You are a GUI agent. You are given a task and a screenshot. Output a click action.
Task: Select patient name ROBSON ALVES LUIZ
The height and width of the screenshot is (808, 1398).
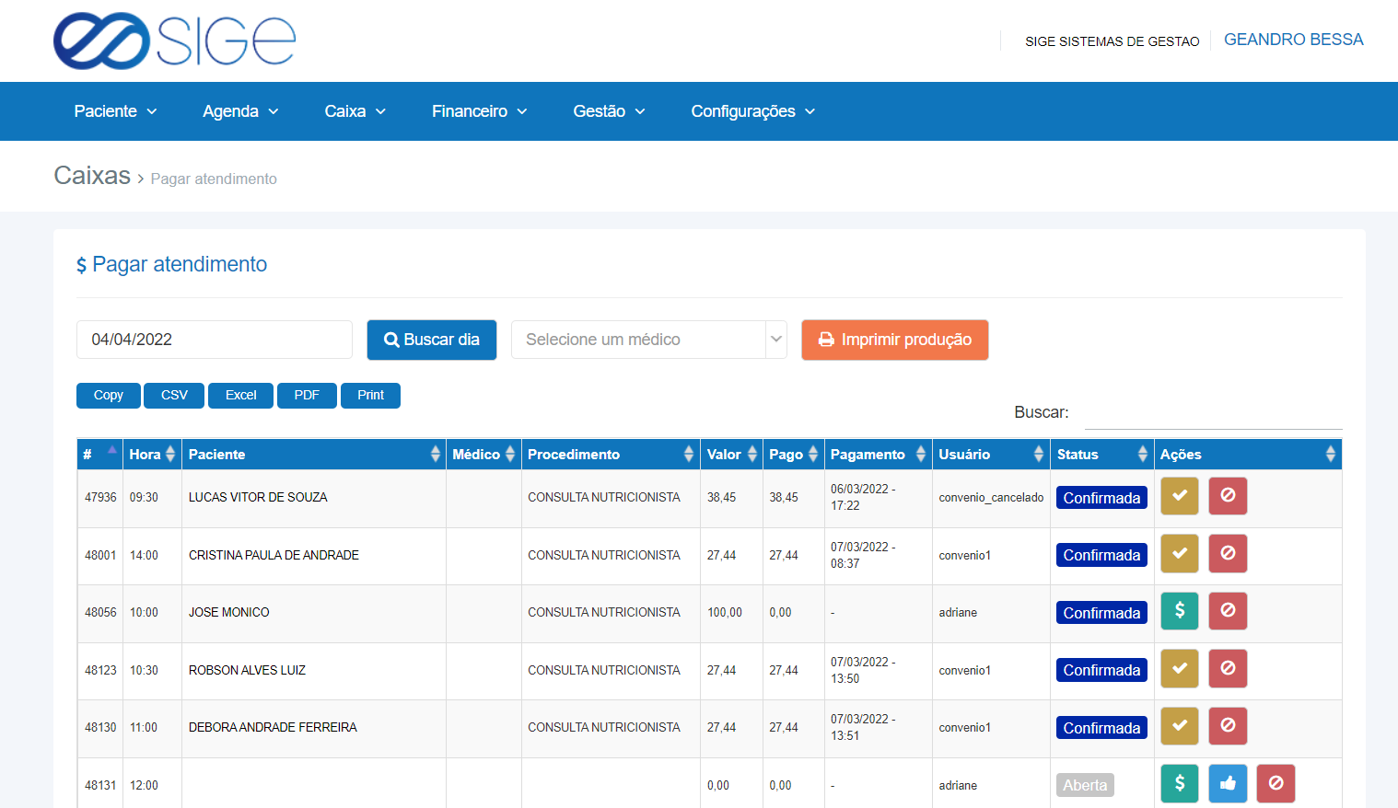pos(247,670)
